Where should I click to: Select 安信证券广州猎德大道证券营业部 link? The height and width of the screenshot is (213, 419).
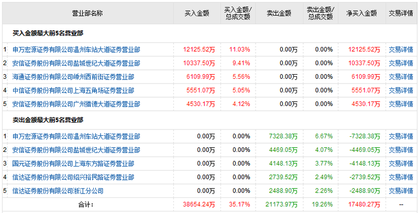[x=76, y=104]
